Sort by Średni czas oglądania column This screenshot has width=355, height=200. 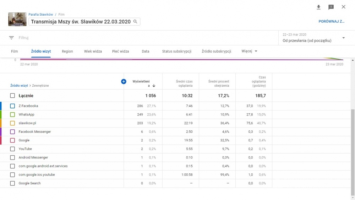pyautogui.click(x=184, y=83)
